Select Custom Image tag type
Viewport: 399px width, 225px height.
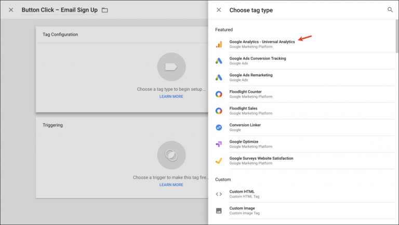click(243, 208)
